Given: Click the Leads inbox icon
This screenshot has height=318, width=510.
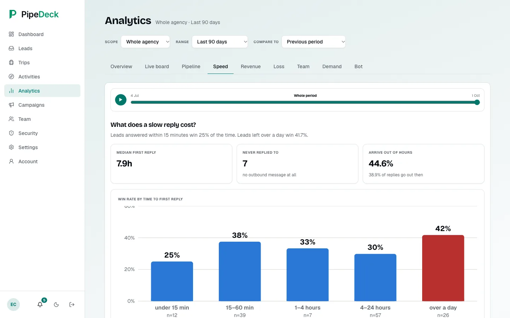Looking at the screenshot, I should click(11, 48).
